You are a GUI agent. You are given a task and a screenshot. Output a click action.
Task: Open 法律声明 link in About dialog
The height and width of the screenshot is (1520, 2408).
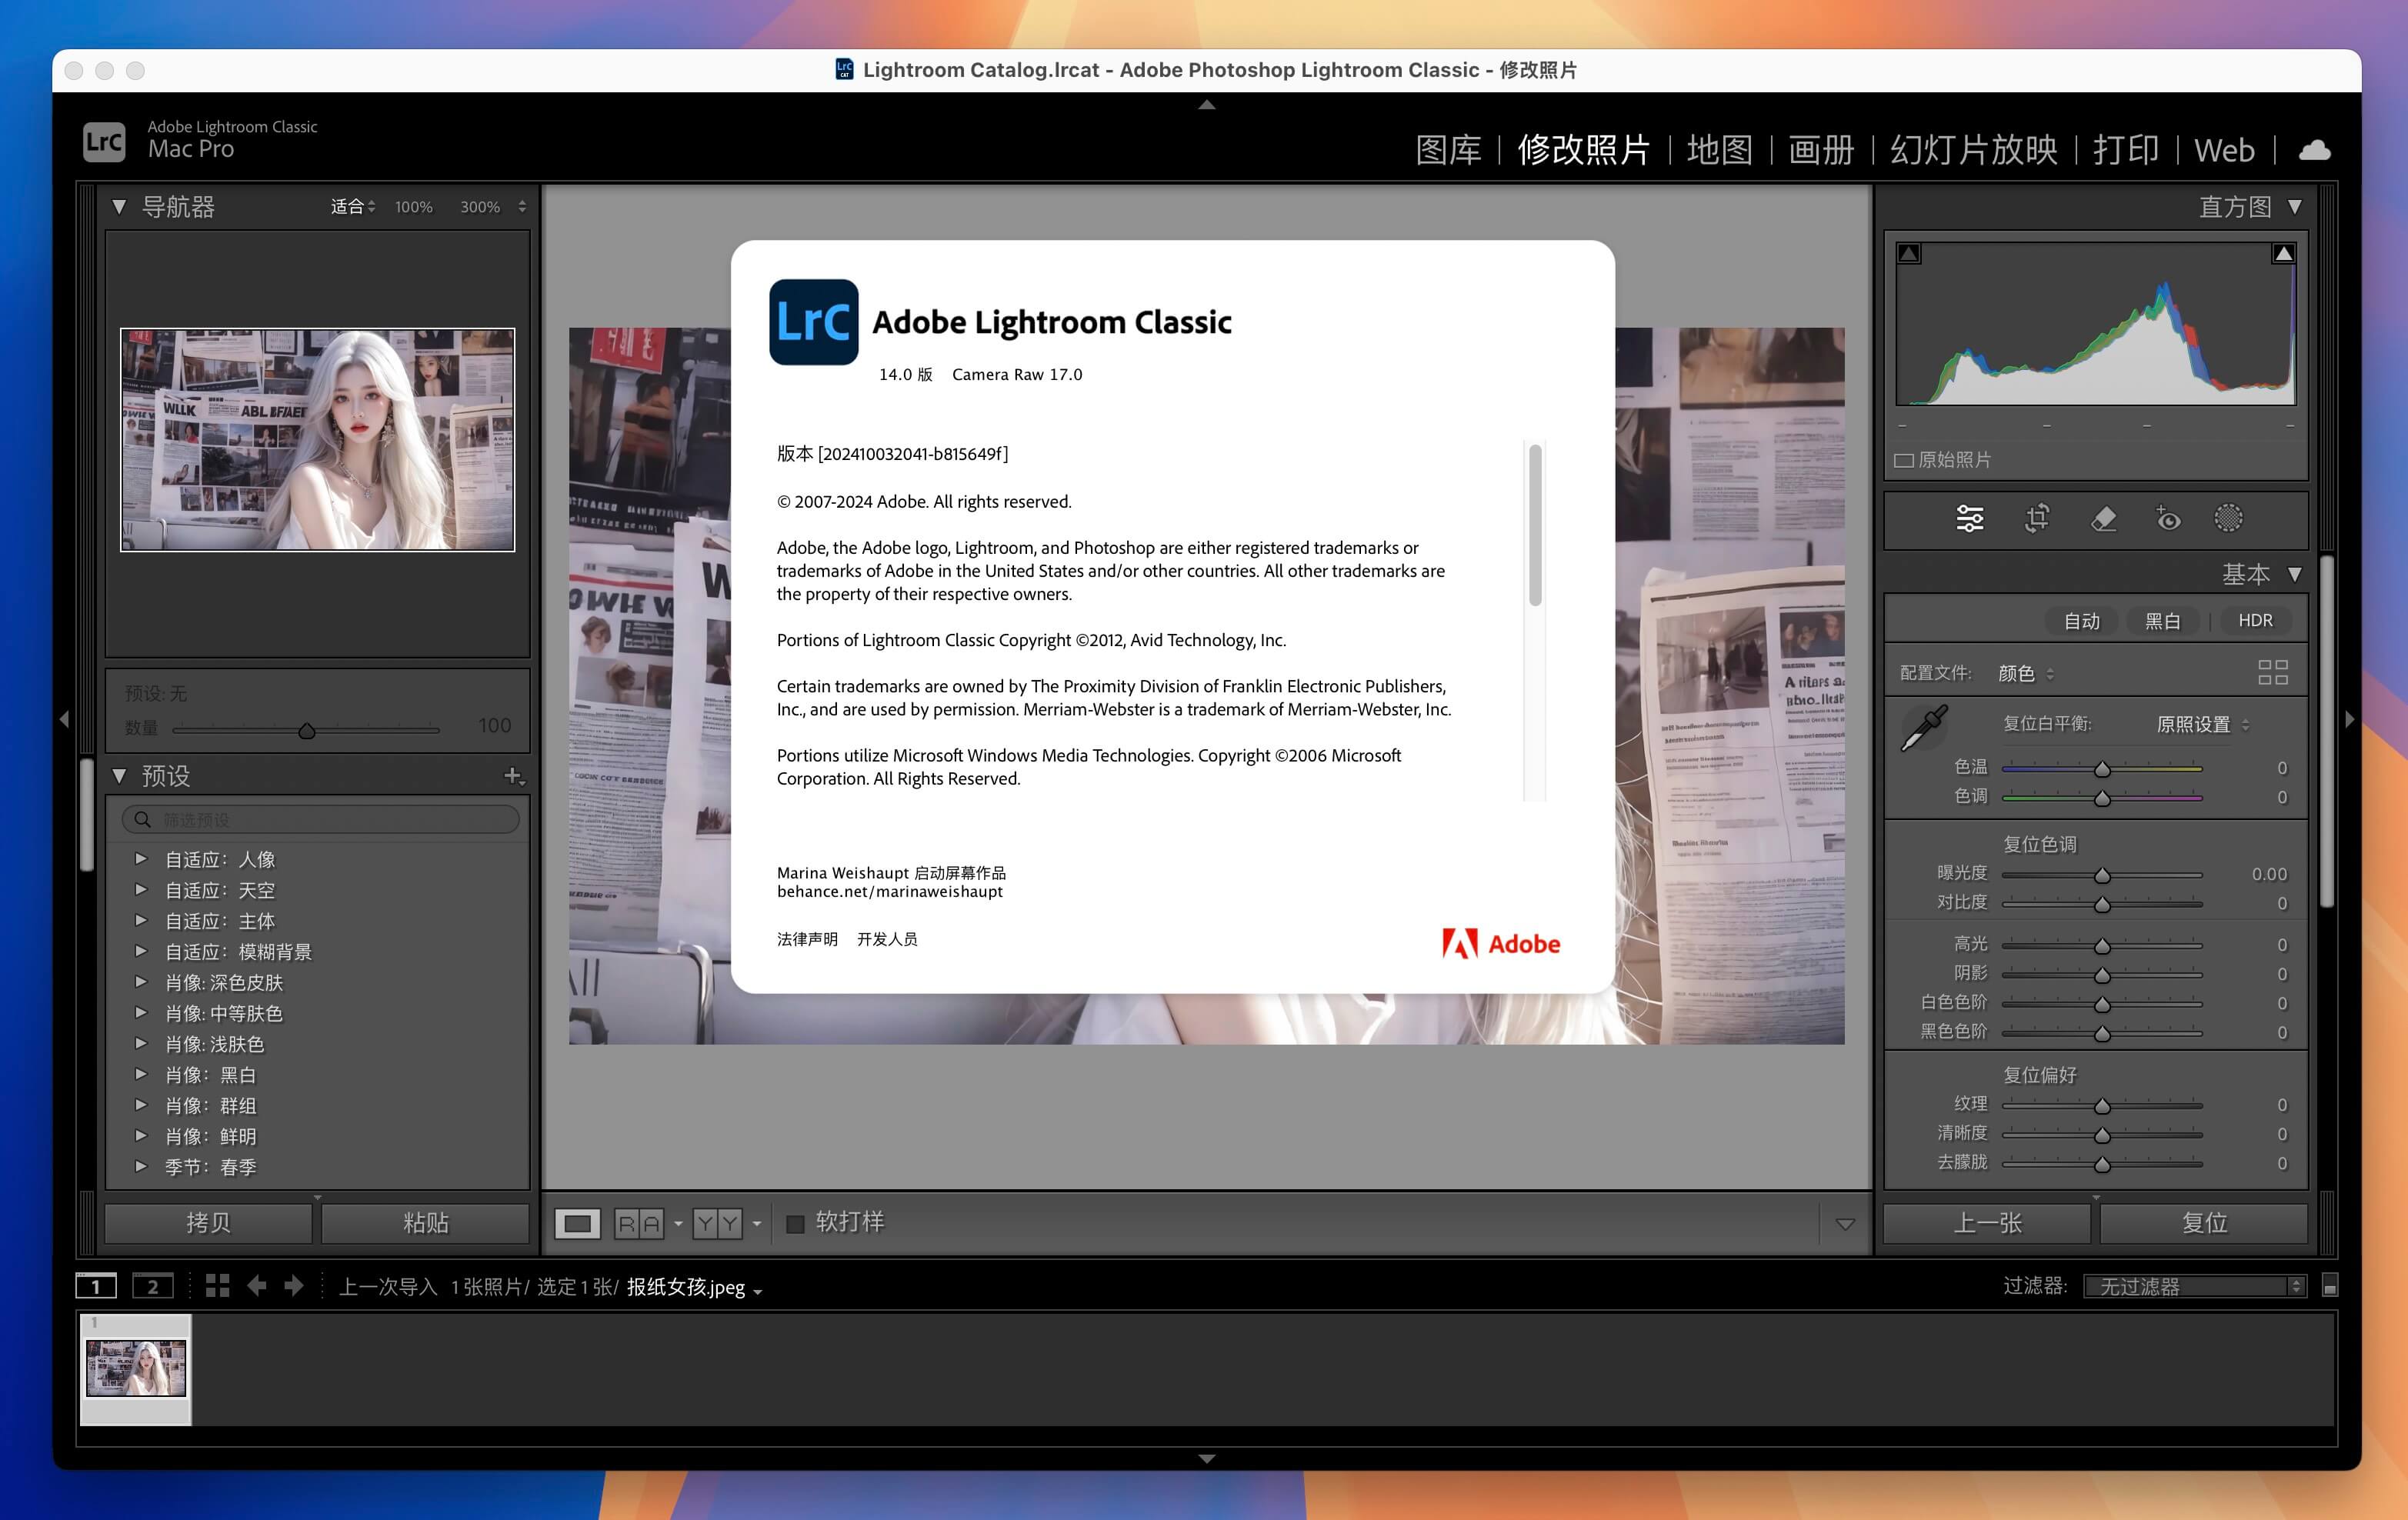[x=807, y=939]
